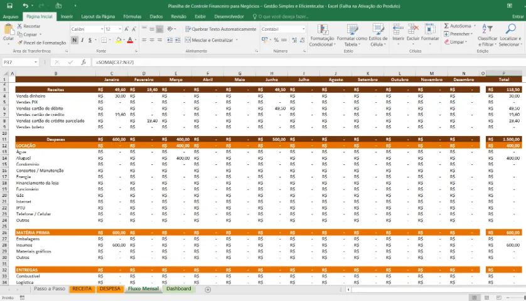Open Estilos de Célula gallery
The image size is (526, 301).
pos(378,35)
